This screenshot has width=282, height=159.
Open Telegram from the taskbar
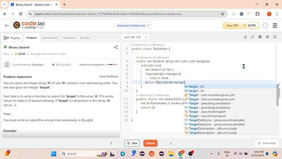[122, 154]
